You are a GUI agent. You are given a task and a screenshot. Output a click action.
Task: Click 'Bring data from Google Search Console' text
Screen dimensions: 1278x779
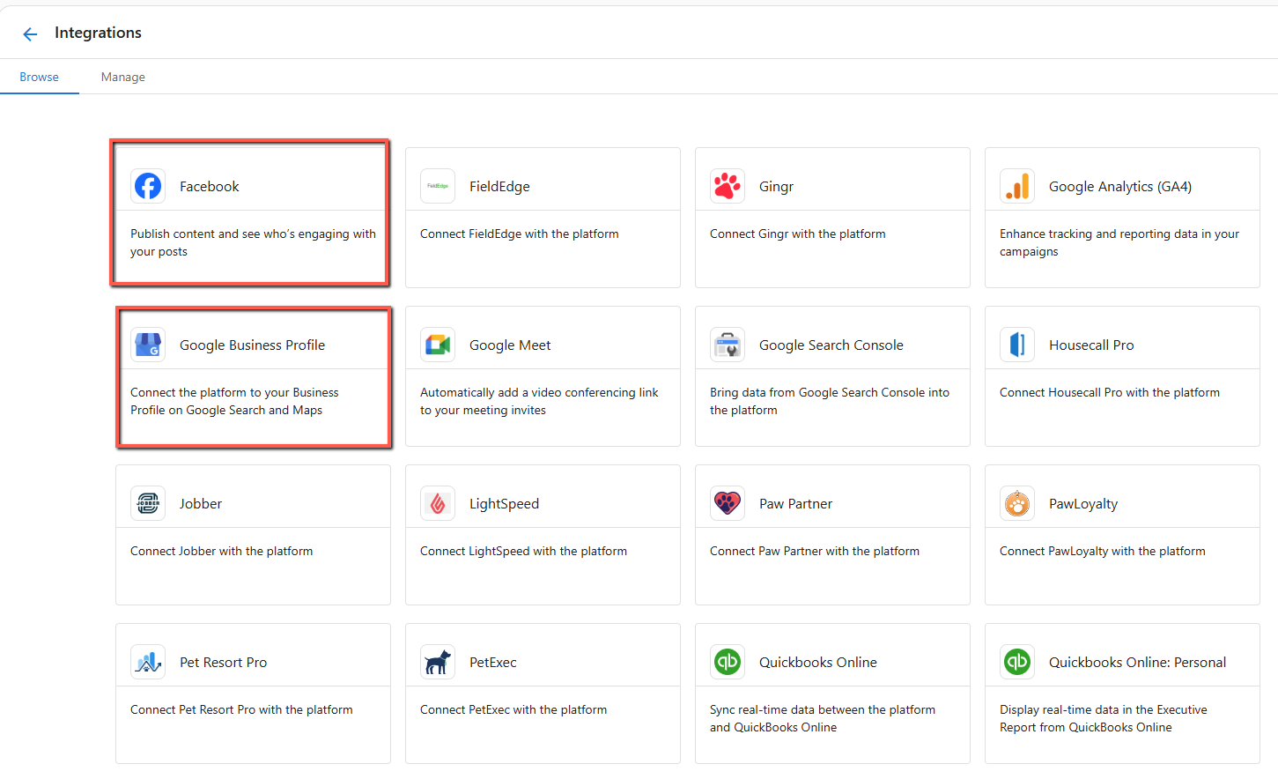pyautogui.click(x=830, y=401)
